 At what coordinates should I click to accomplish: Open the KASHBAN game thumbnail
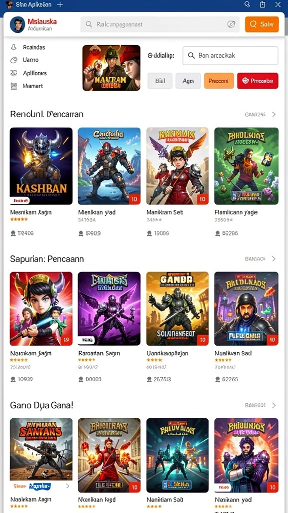point(41,166)
